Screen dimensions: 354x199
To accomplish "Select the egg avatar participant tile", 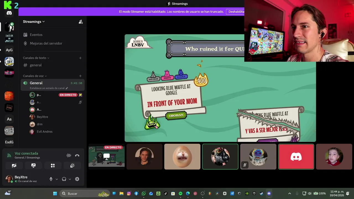I will 182,156.
